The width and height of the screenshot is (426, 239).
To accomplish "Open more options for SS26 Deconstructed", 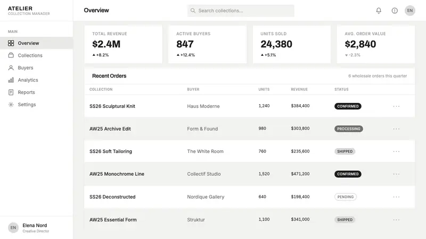I will [x=396, y=197].
